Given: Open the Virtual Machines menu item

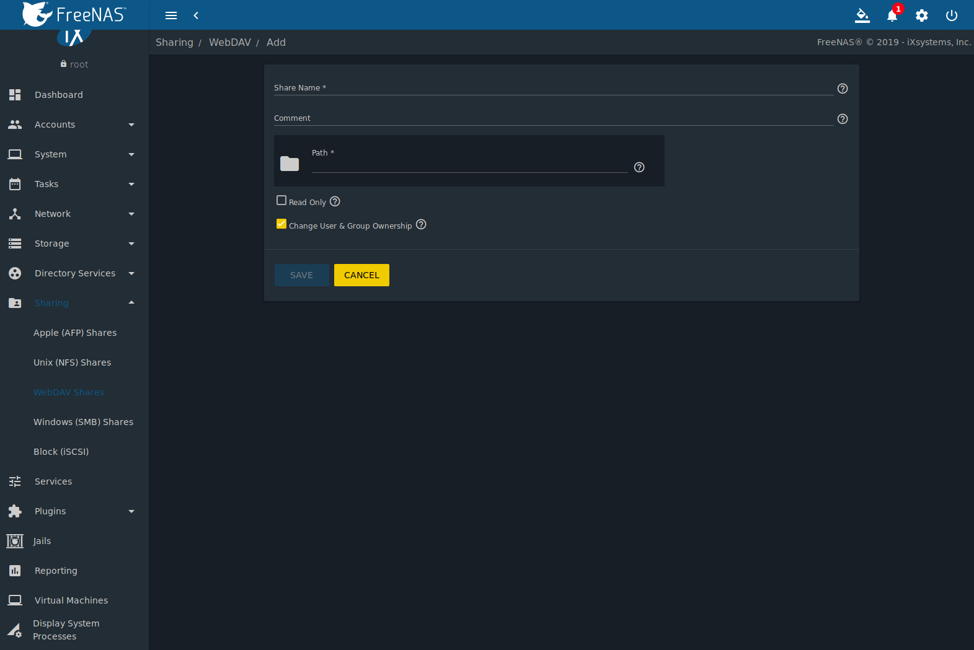Looking at the screenshot, I should (71, 600).
